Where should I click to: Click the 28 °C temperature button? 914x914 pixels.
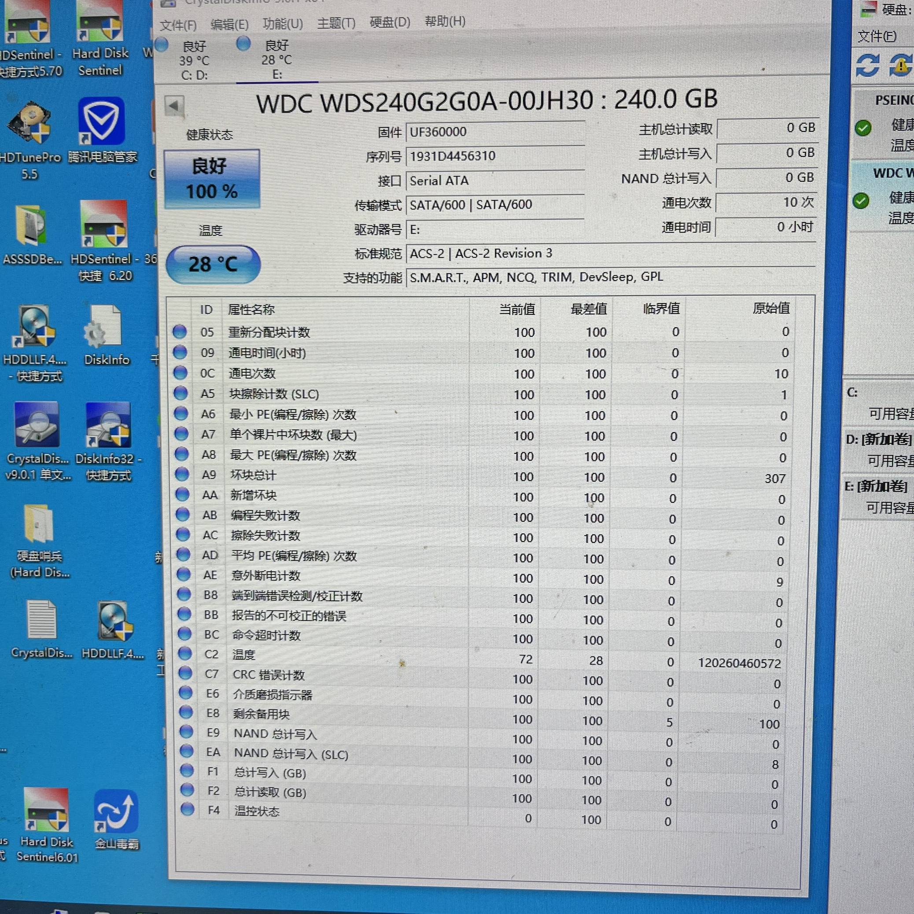coord(213,264)
